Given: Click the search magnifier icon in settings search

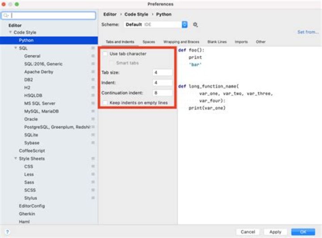Looking at the screenshot, I should [x=6, y=16].
